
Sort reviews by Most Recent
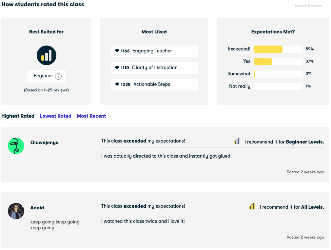tap(91, 116)
